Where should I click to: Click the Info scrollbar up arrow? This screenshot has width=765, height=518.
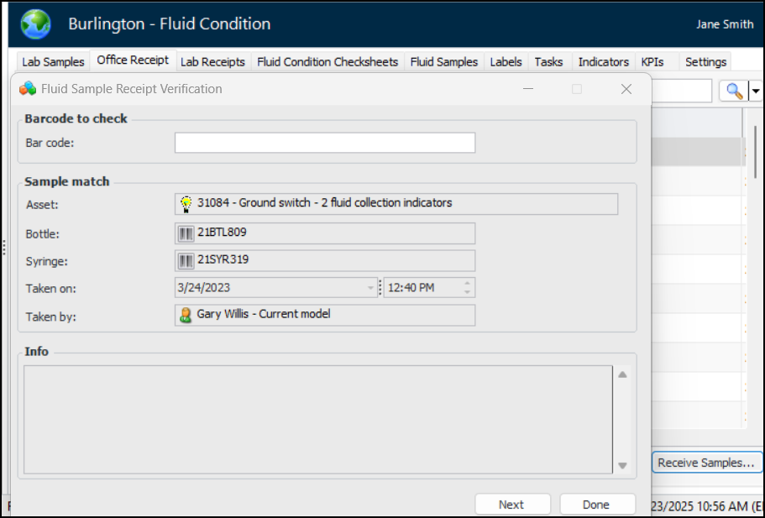point(622,374)
